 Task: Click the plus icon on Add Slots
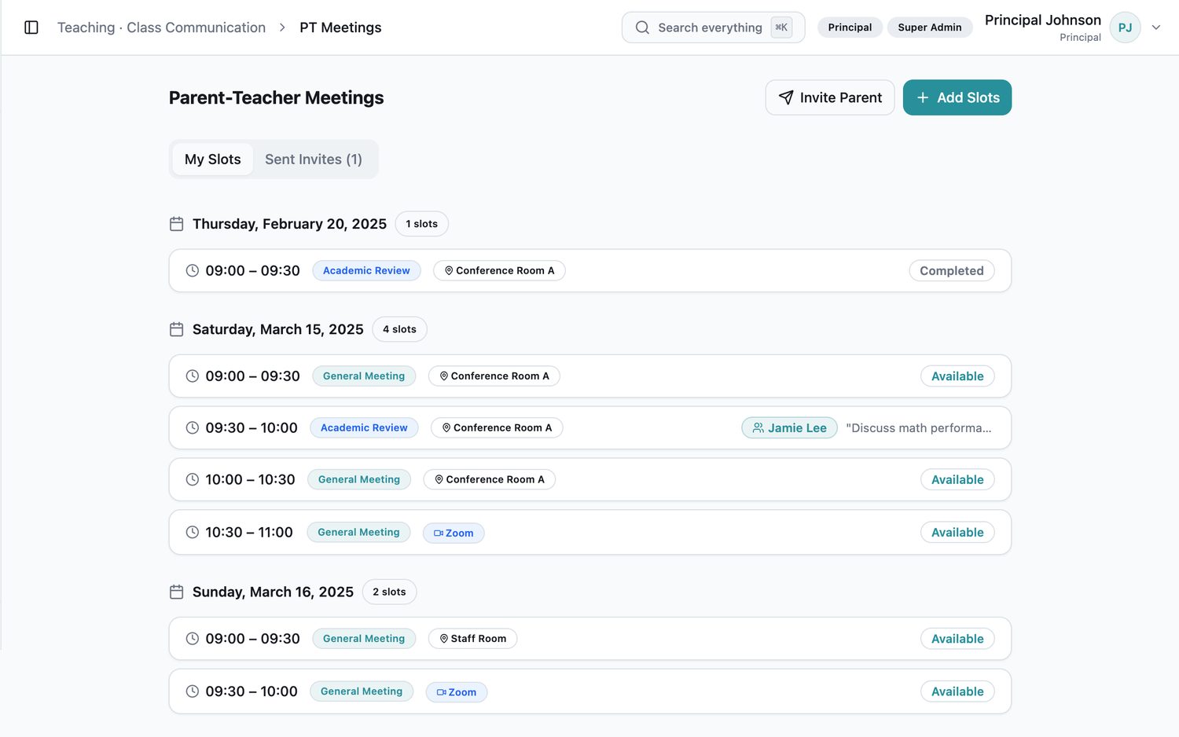tap(923, 97)
